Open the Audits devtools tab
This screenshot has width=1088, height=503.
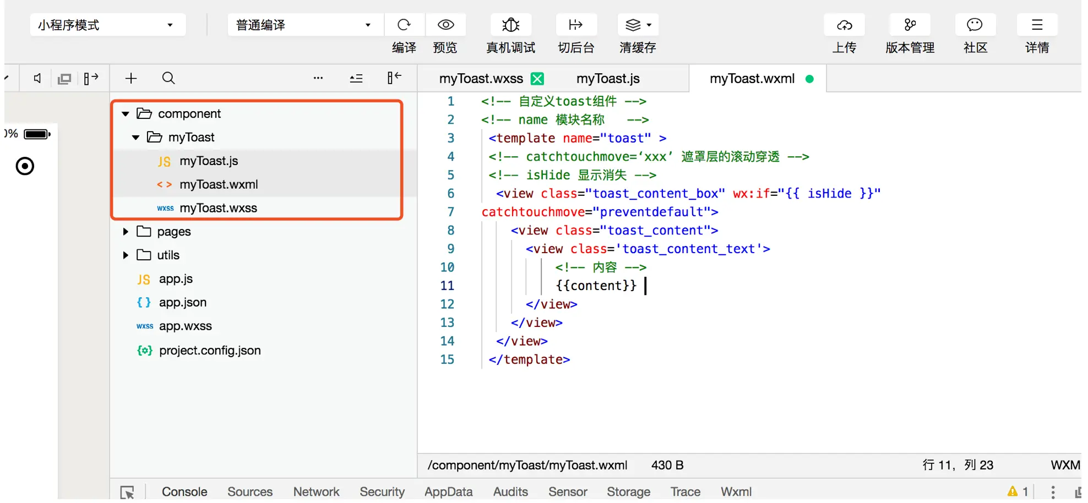510,491
